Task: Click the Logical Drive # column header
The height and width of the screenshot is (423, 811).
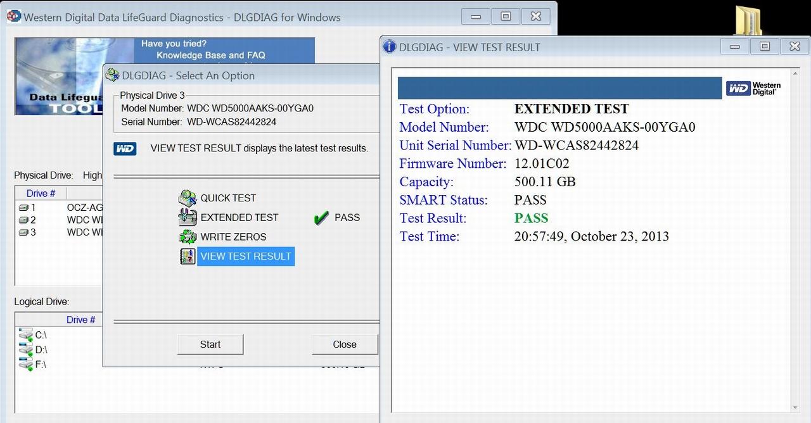Action: tap(81, 320)
